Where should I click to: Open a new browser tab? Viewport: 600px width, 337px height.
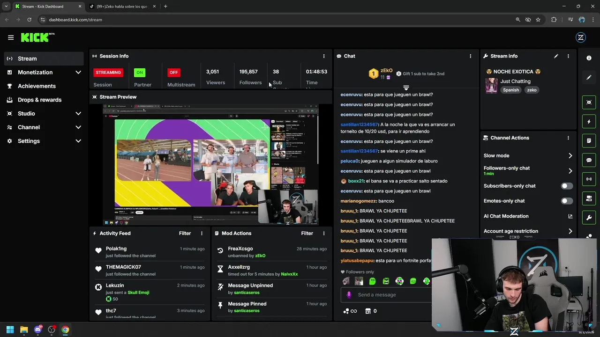pos(165,7)
